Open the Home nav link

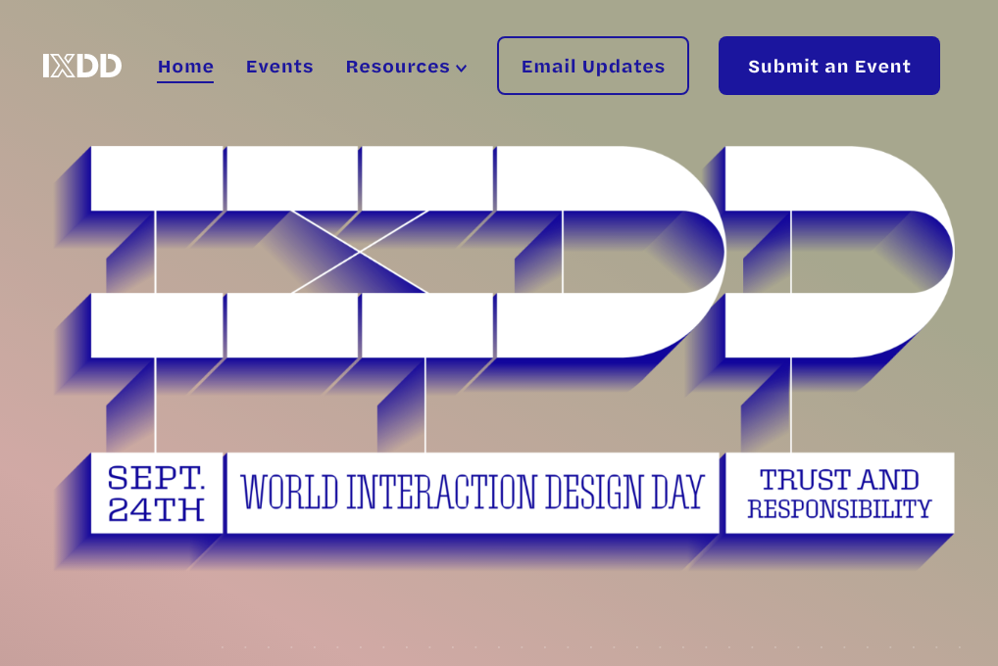(x=185, y=67)
